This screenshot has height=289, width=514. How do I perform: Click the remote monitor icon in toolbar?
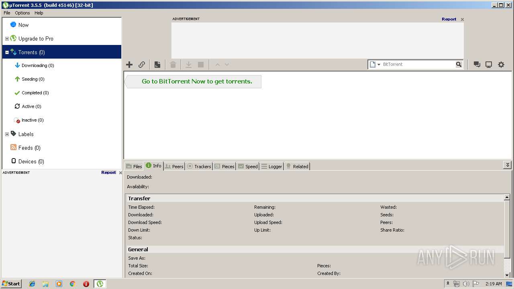point(489,65)
